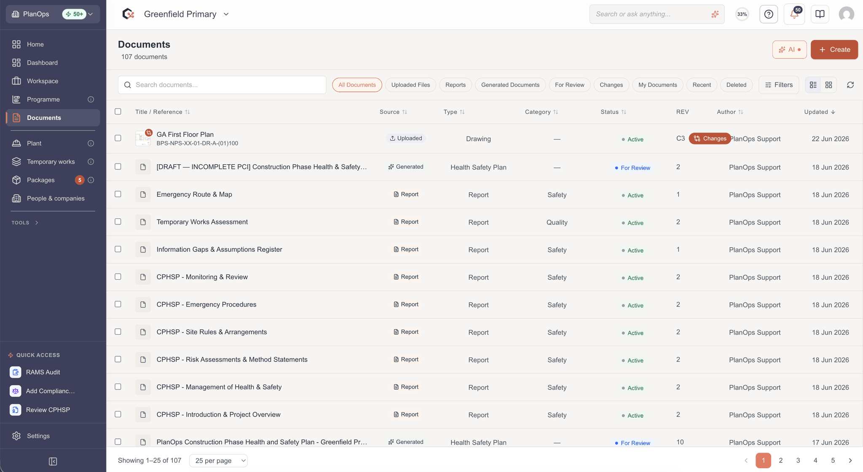The image size is (863, 472).
Task: Open the notifications bell icon
Action: point(794,14)
